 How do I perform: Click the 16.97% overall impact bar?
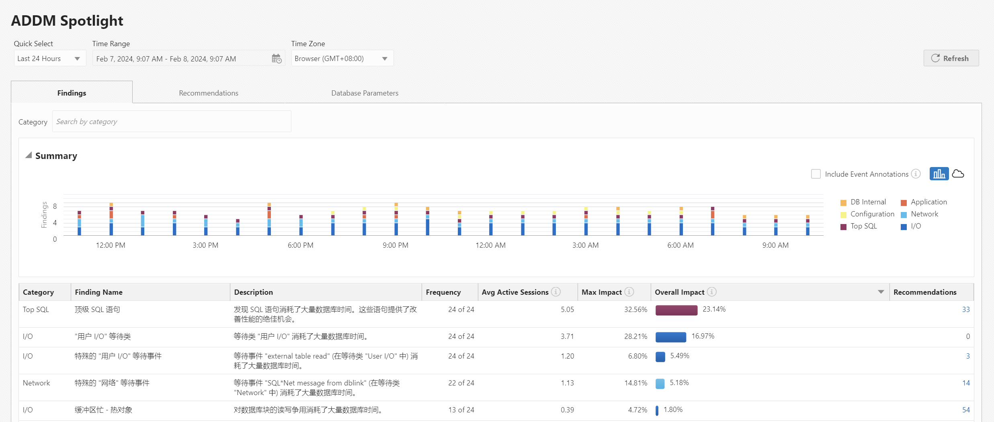point(671,337)
